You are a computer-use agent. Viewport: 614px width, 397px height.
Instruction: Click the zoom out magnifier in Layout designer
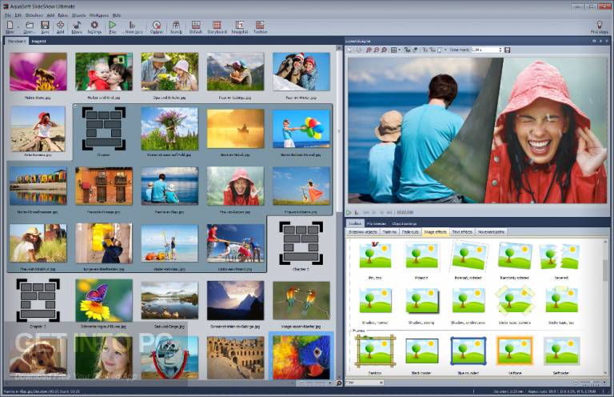coord(377,50)
